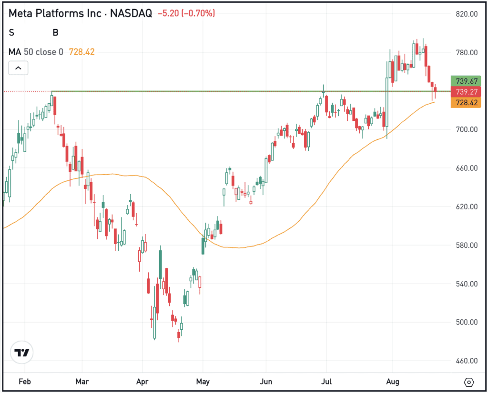Click the May label on time axis
Viewport: 488px width, 393px height.
coord(203,382)
